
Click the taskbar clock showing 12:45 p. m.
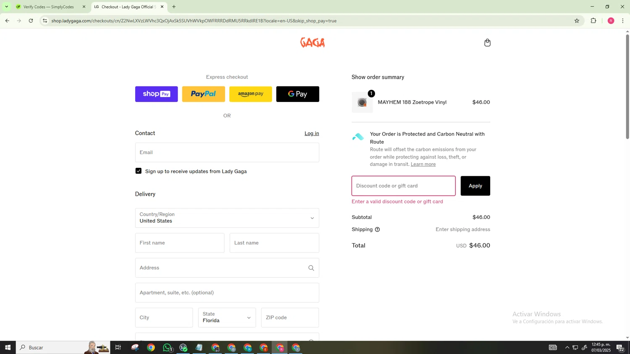[601, 347]
